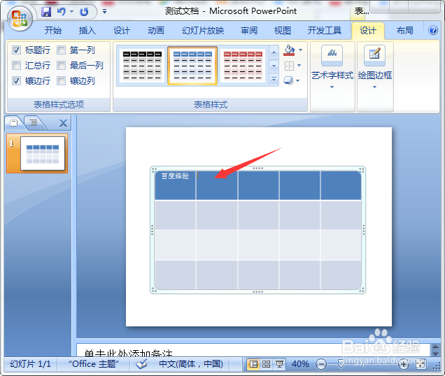
Task: Switch to Normal view
Action: 253,364
